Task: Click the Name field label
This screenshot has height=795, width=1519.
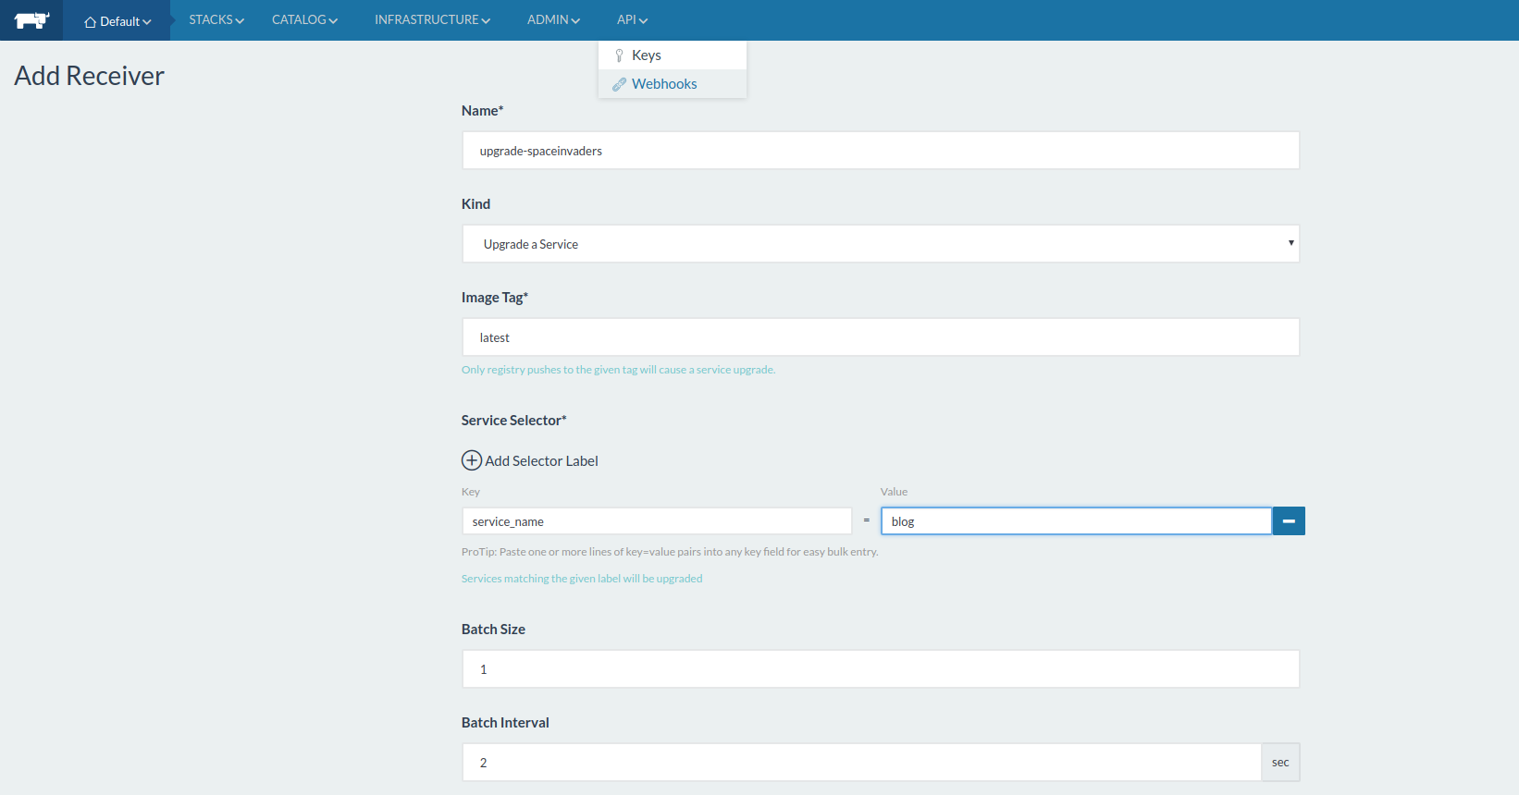Action: 482,111
